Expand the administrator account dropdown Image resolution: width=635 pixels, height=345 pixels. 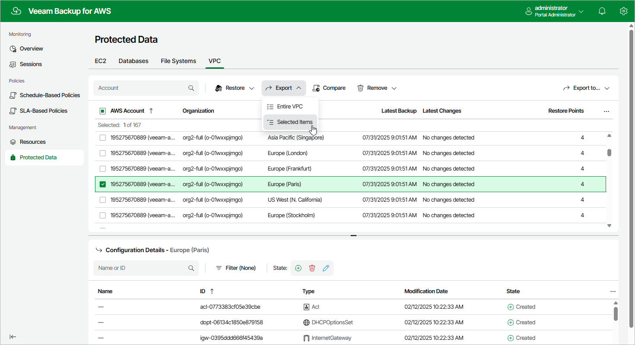click(581, 12)
